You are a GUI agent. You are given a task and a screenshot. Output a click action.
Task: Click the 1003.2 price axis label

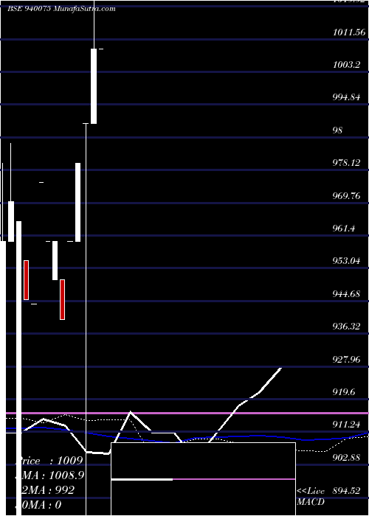coord(346,65)
